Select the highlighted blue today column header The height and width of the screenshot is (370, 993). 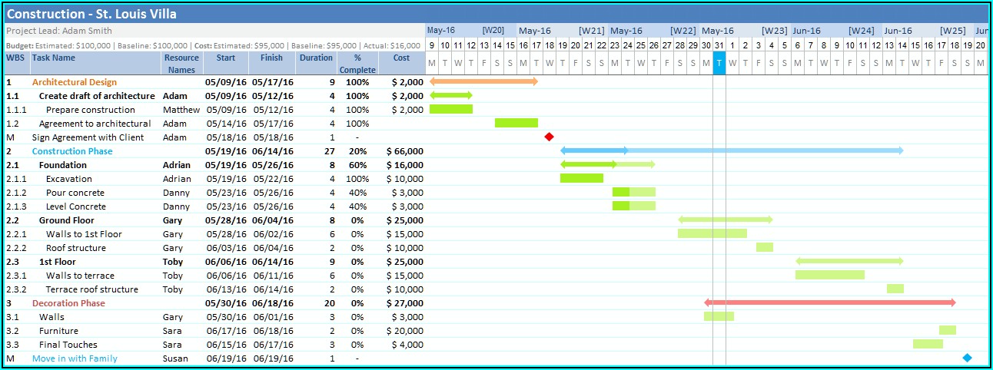[x=719, y=63]
